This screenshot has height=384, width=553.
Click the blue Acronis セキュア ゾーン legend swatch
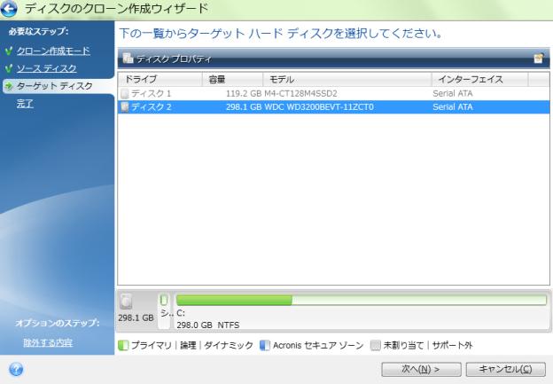click(265, 345)
